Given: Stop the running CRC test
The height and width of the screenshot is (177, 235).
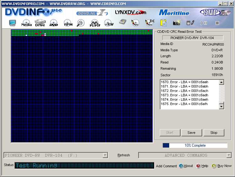Looking at the screenshot, I should tap(214, 133).
